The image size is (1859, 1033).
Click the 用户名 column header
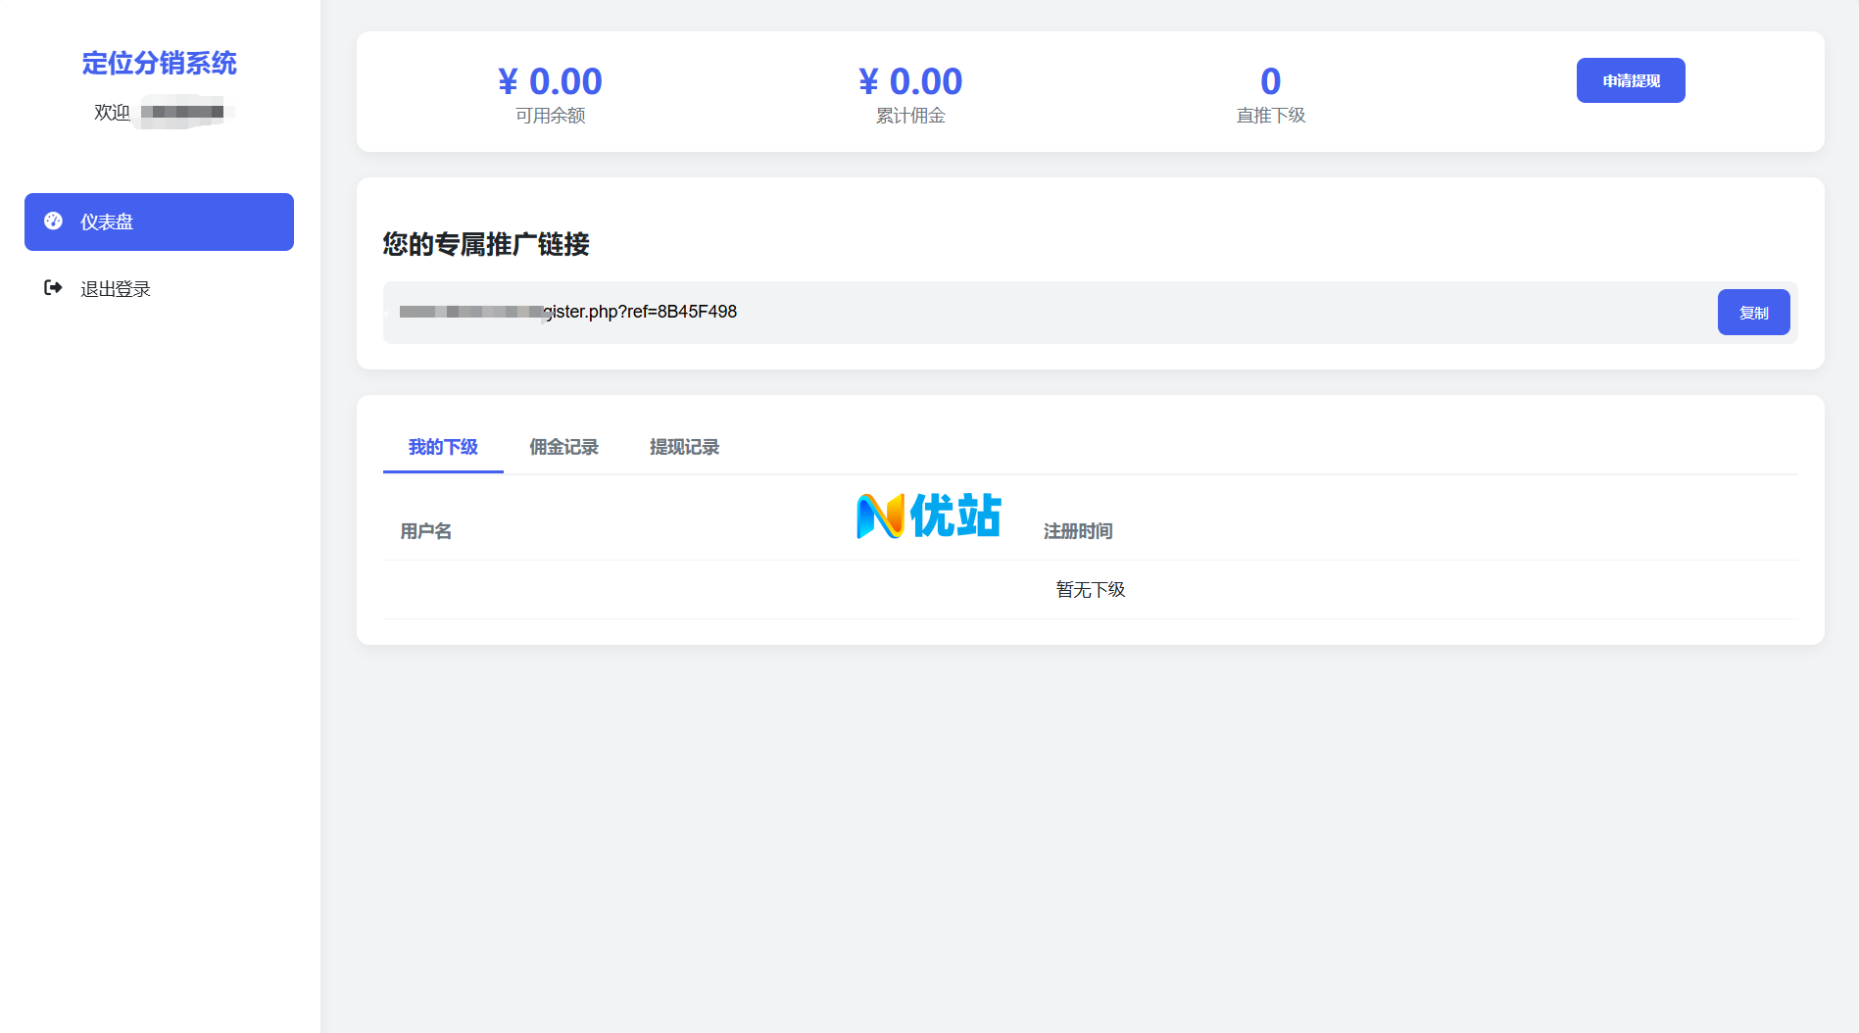point(426,531)
